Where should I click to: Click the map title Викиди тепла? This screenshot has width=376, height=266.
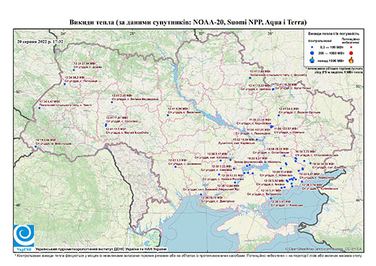coord(188,22)
